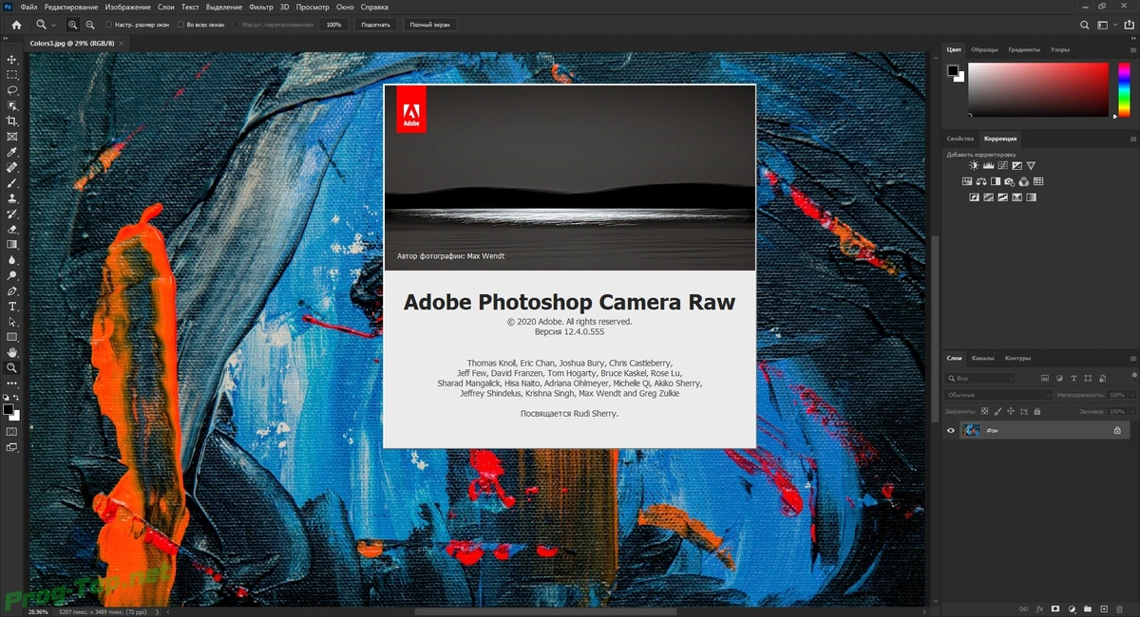The width and height of the screenshot is (1140, 617).
Task: Open the Изображение menu
Action: point(128,7)
